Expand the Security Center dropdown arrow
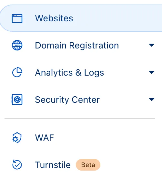162x179 pixels. [x=152, y=100]
